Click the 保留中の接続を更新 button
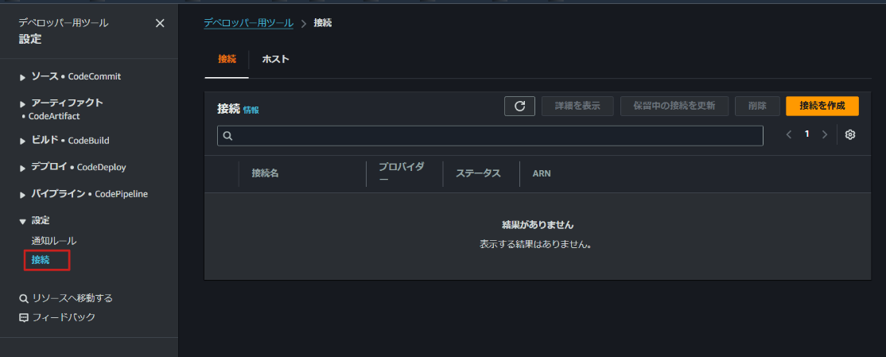Image resolution: width=886 pixels, height=357 pixels. click(x=674, y=107)
